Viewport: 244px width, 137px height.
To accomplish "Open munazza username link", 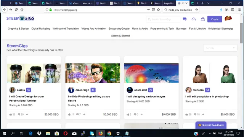I will 198,90.
